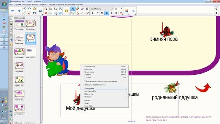The height and width of the screenshot is (124, 220).
Task: Select the Eraser tool
Action: [87, 13]
